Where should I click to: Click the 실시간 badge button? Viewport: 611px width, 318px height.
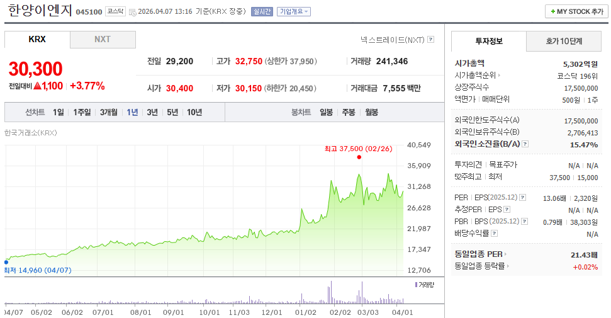point(262,12)
